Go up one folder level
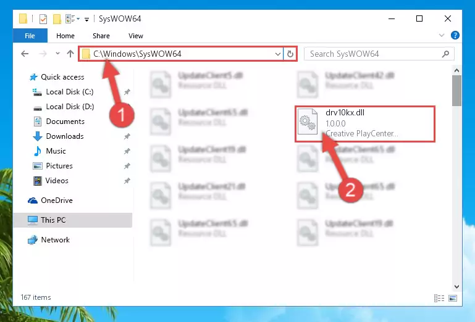This screenshot has height=322, width=475. click(x=70, y=54)
